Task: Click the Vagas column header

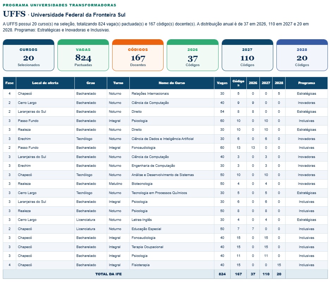Action: [222, 83]
